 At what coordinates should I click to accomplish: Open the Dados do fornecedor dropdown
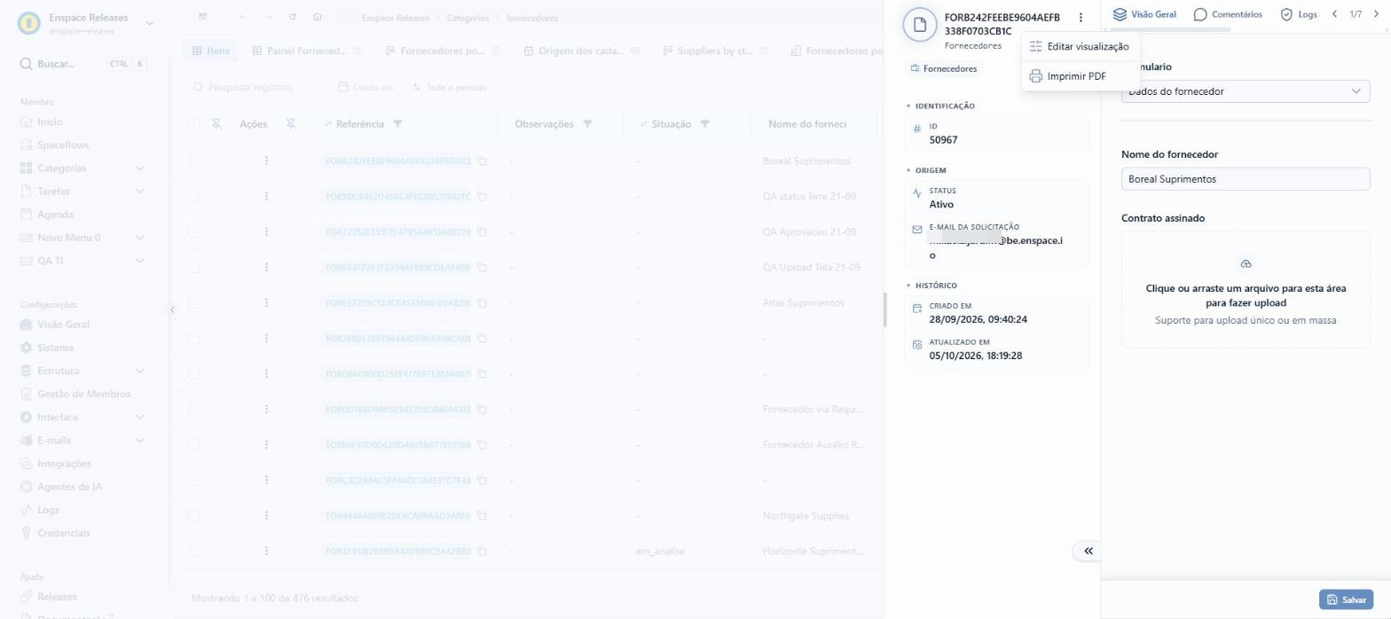coord(1246,91)
